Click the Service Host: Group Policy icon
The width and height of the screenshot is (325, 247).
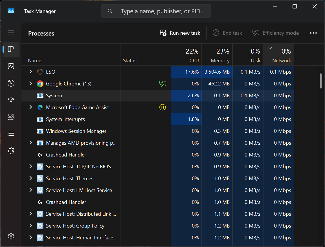[x=40, y=226]
